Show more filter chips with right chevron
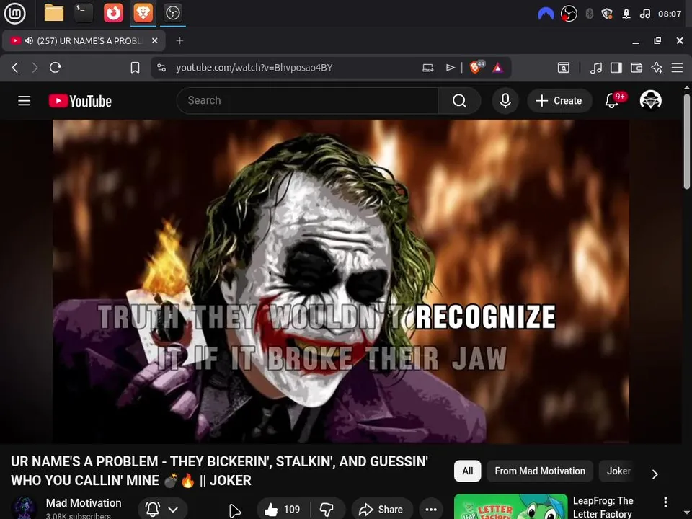This screenshot has height=519, width=692. coord(655,474)
